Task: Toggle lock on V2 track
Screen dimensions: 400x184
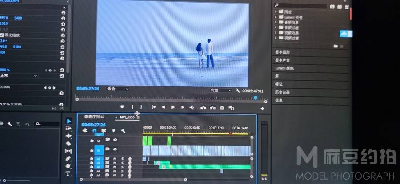Action: coord(92,141)
